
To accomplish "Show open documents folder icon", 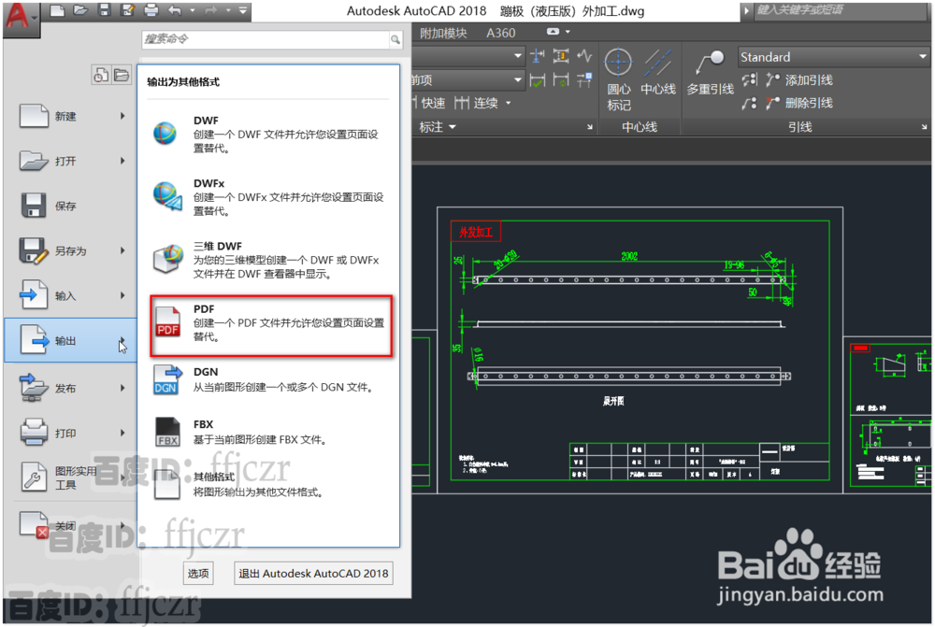I will click(x=121, y=75).
